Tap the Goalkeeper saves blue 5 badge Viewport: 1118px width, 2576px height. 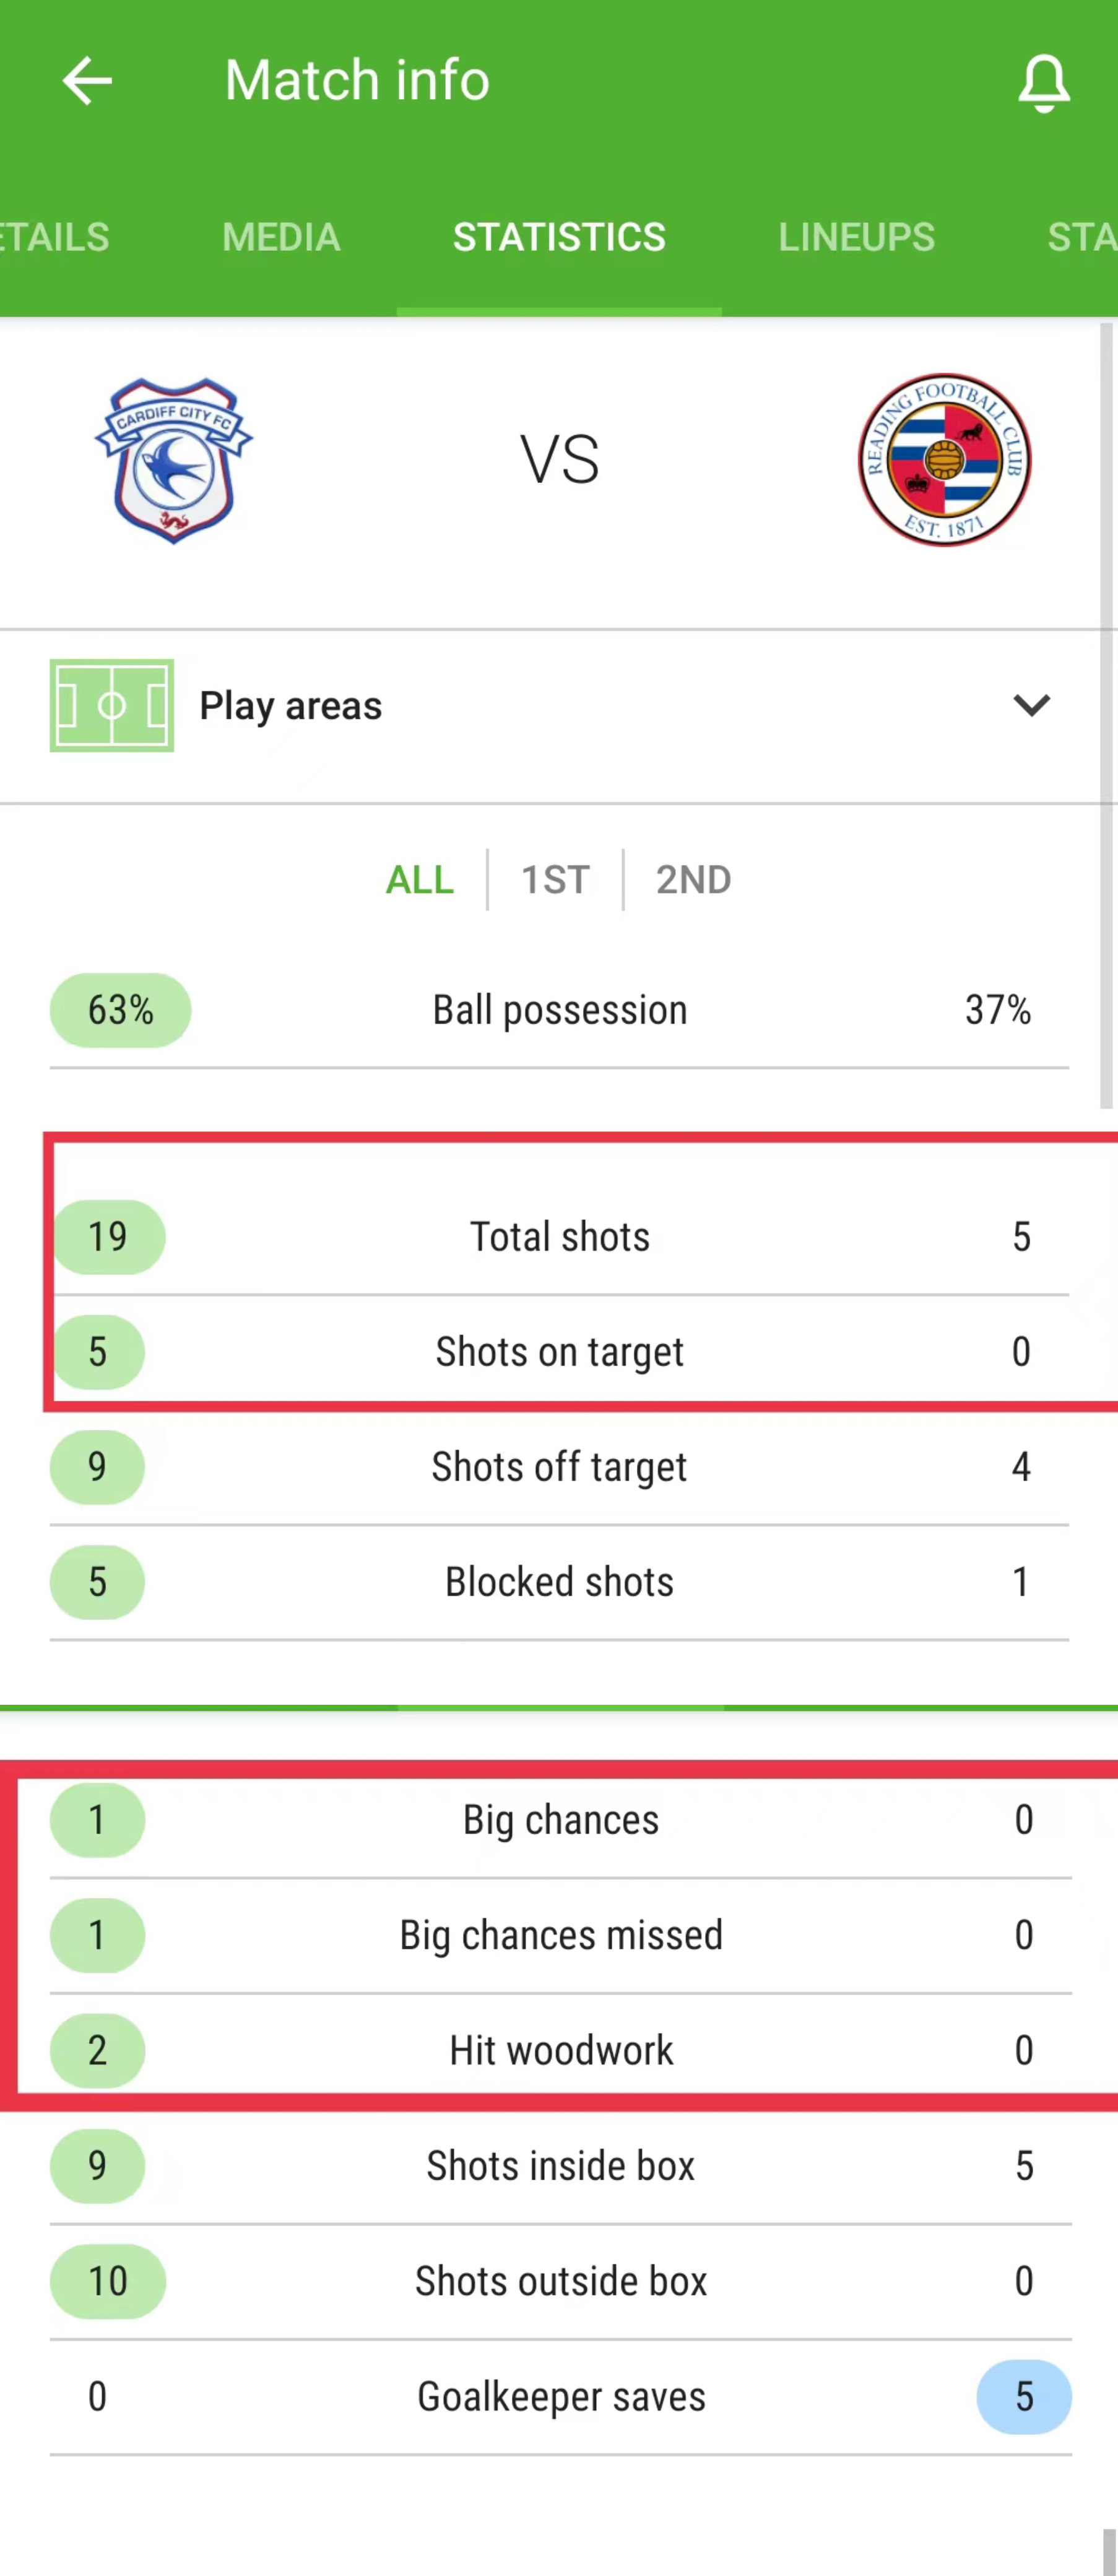pyautogui.click(x=1024, y=2396)
